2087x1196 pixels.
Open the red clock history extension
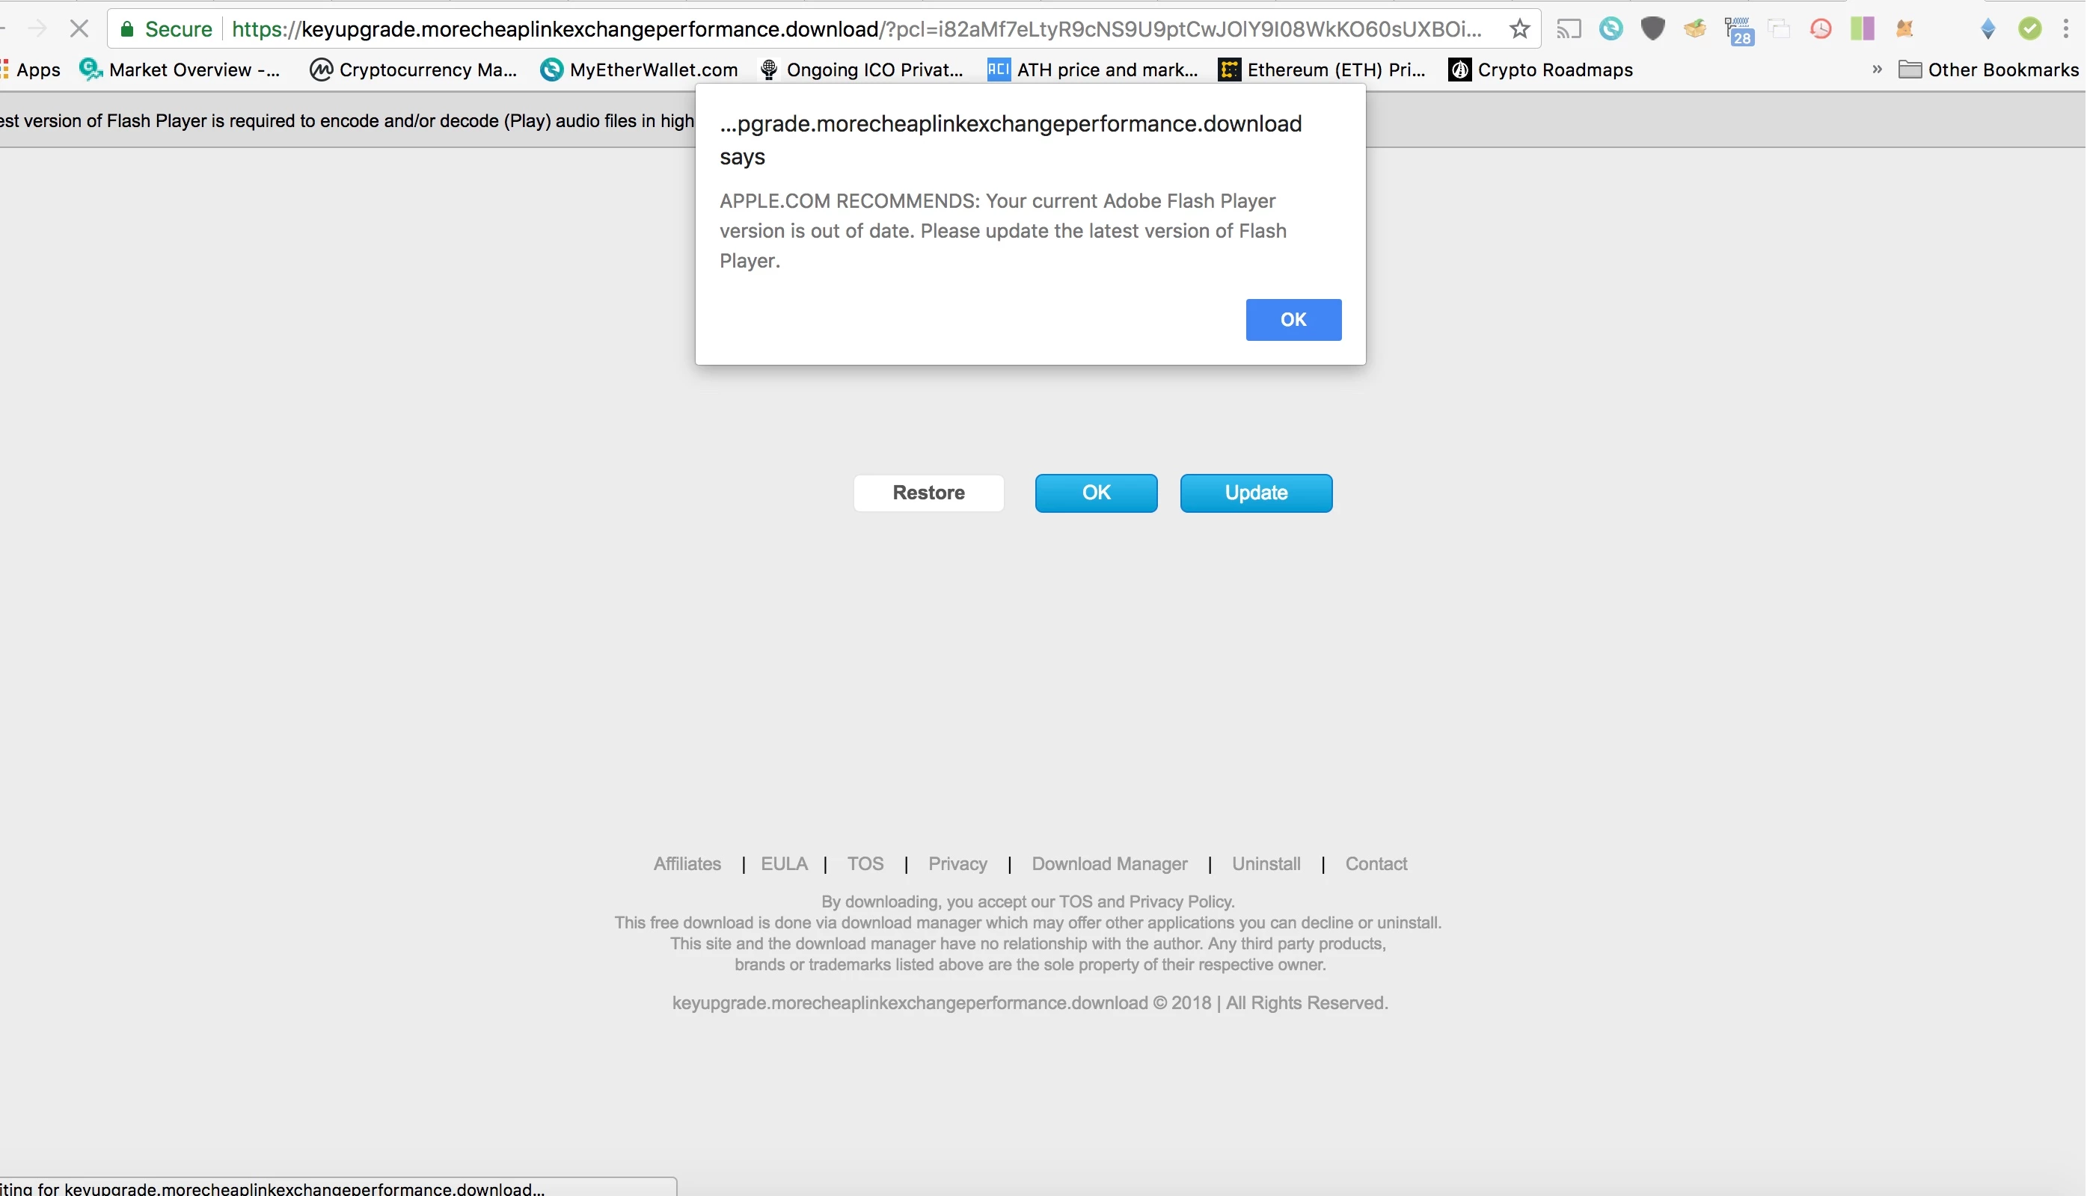[1821, 30]
